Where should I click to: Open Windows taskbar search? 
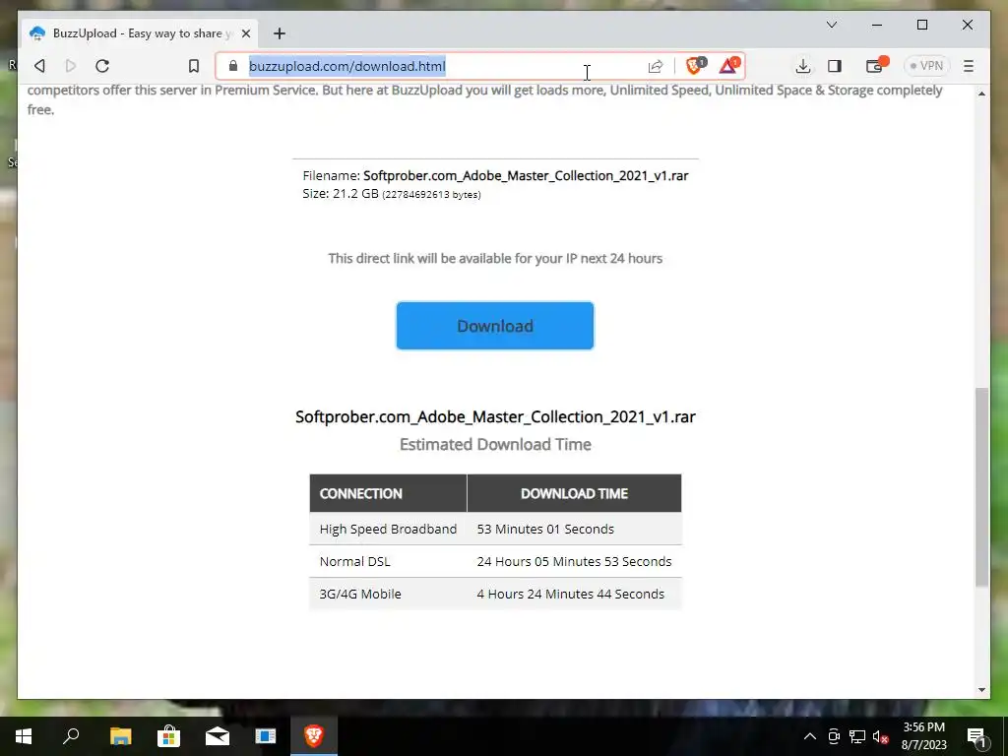[71, 736]
